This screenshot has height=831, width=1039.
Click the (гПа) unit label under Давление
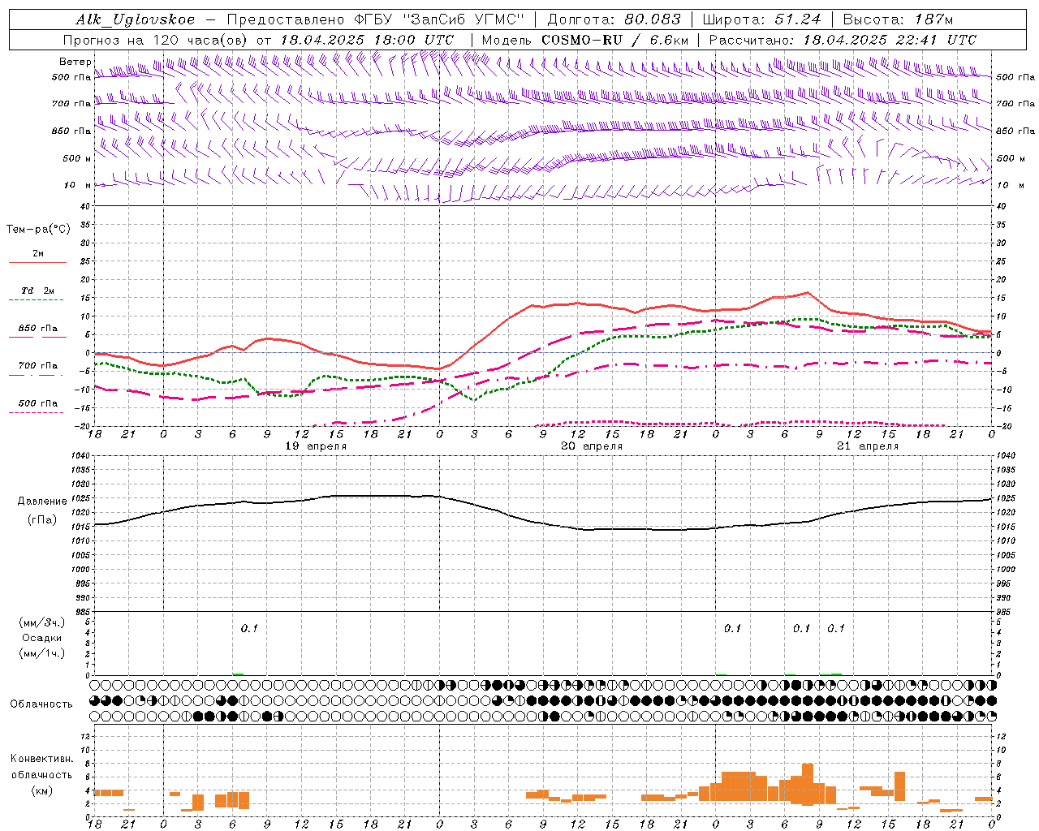coord(42,520)
